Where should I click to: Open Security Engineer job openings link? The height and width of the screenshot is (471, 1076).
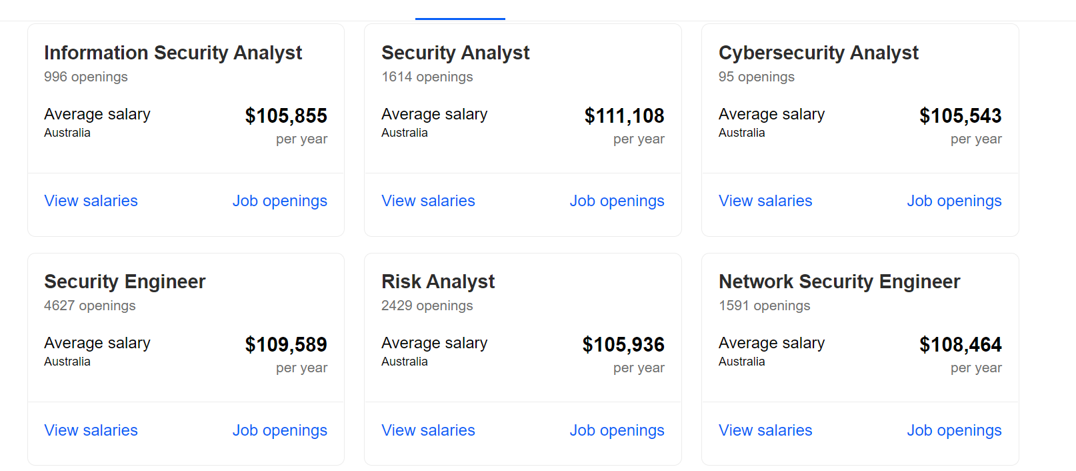279,430
